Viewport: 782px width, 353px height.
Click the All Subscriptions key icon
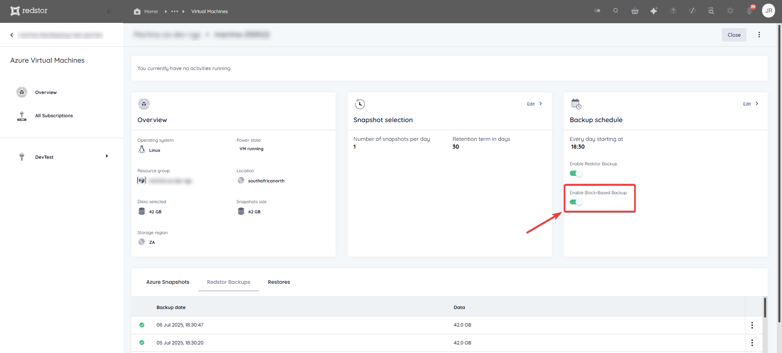click(22, 116)
